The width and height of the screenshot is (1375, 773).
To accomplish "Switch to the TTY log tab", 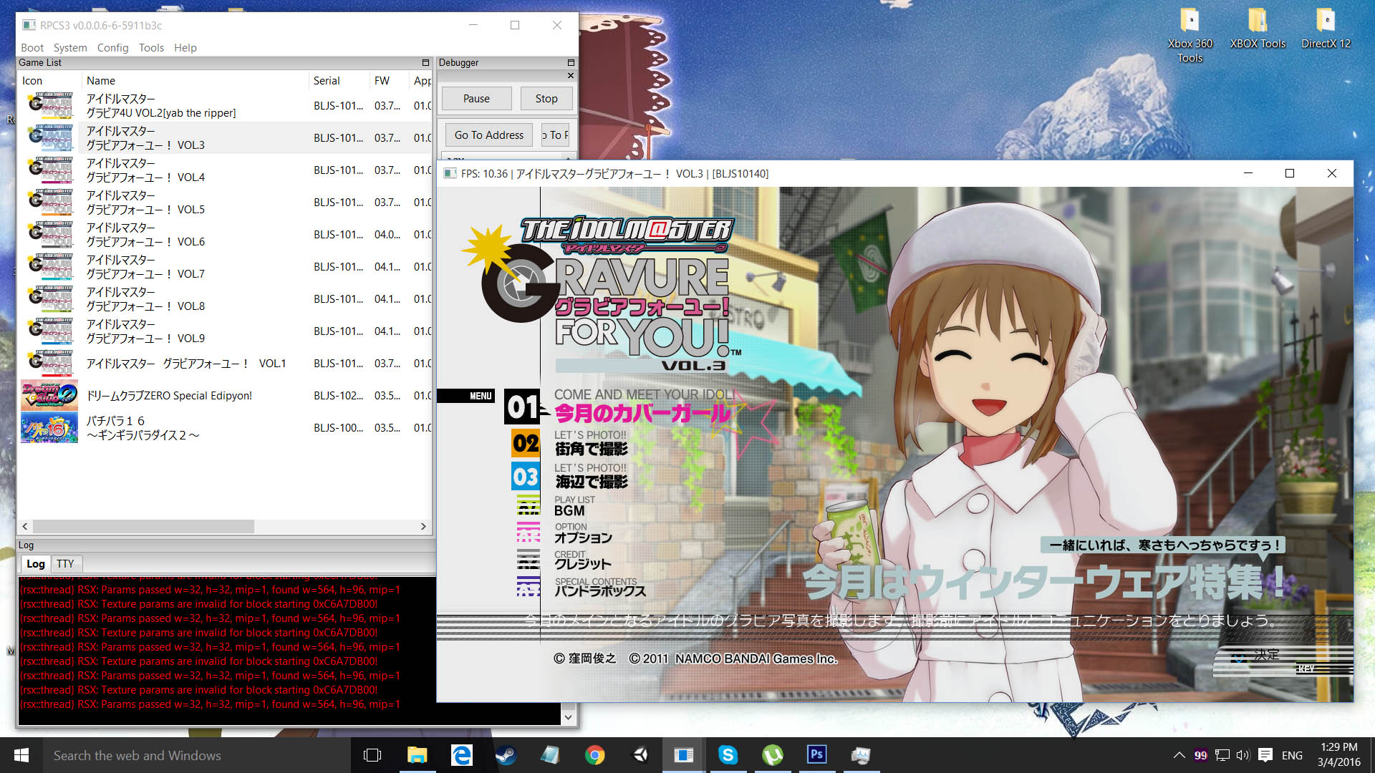I will [x=65, y=563].
